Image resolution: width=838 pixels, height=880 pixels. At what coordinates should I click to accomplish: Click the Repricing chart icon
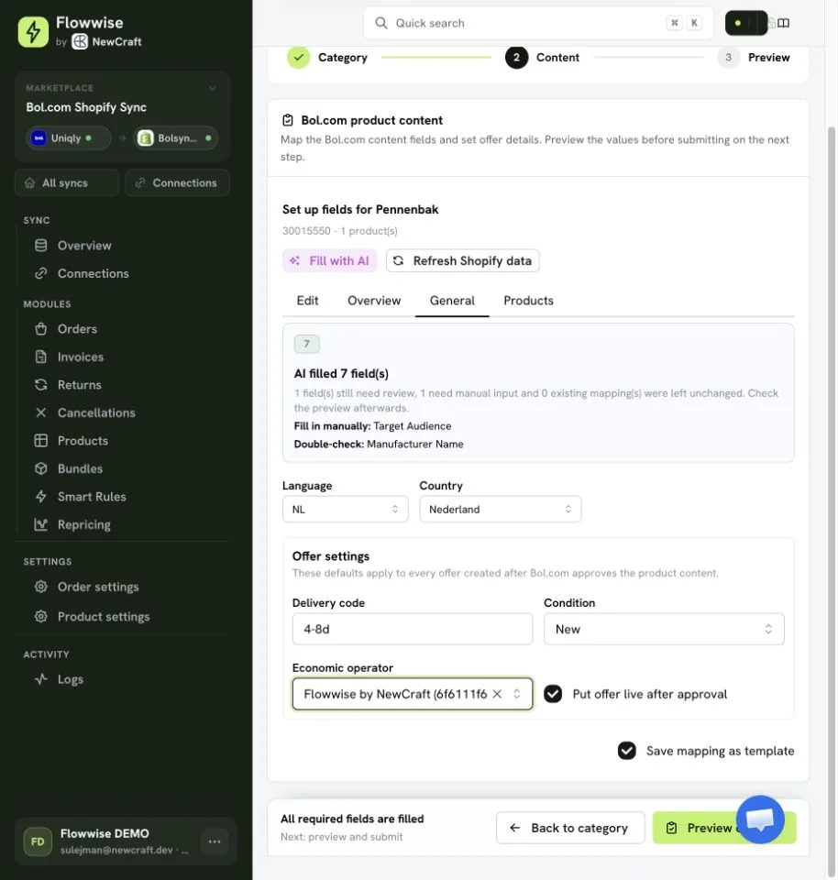point(41,524)
